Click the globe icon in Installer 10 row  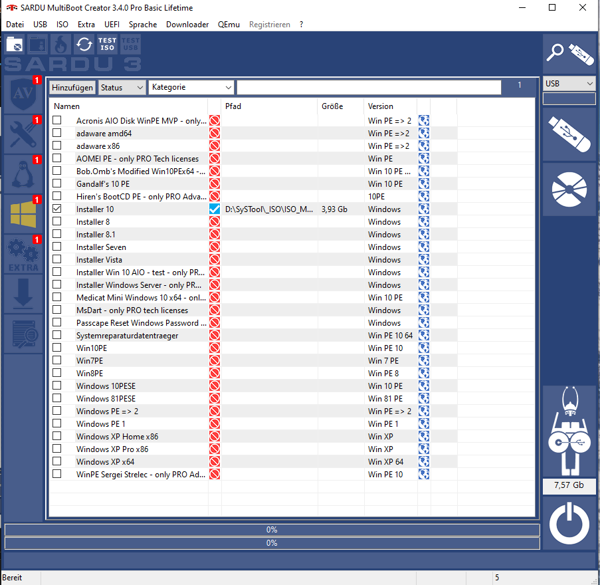click(x=424, y=209)
